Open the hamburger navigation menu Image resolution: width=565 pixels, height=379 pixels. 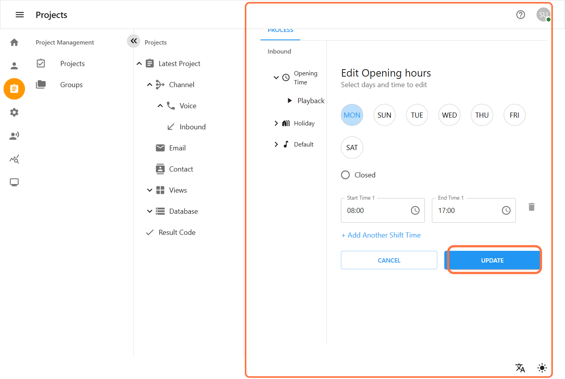[x=20, y=15]
